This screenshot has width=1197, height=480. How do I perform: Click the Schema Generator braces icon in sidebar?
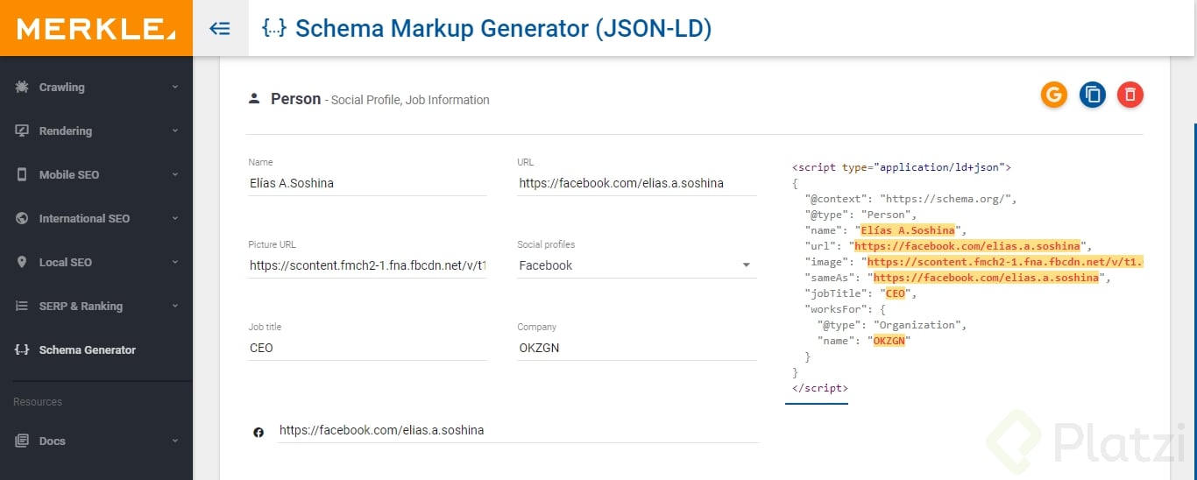pos(22,349)
